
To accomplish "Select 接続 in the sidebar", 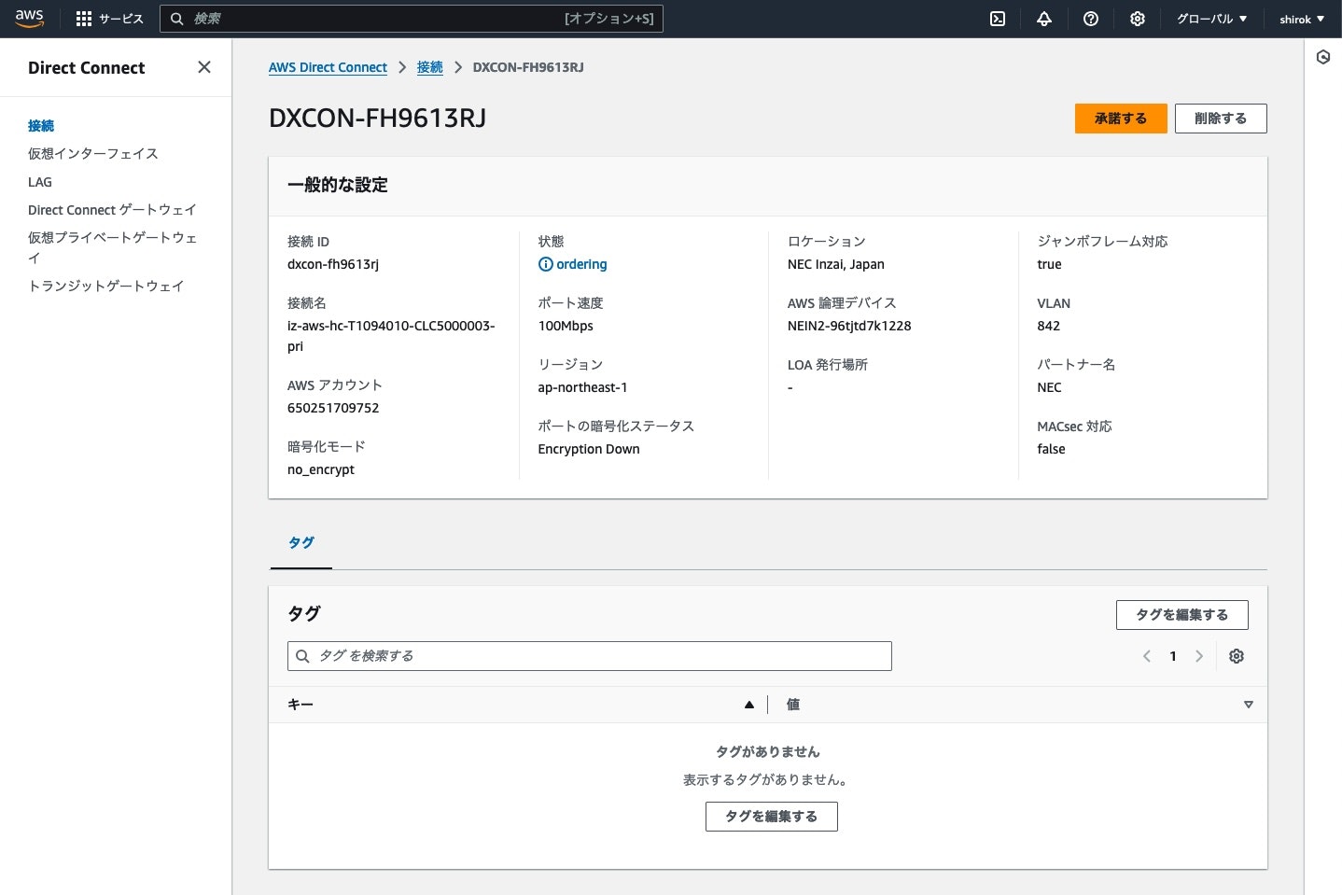I will click(x=41, y=126).
